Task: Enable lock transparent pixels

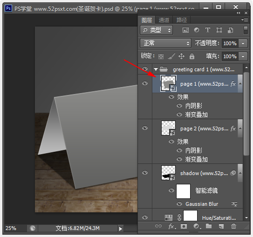Action: (161, 56)
